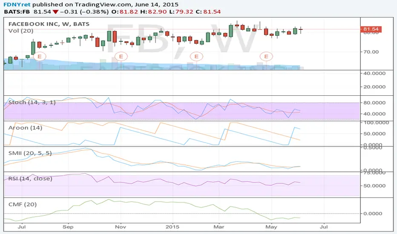Click the earnings marker near November
397x234 pixels.
[x=121, y=57]
